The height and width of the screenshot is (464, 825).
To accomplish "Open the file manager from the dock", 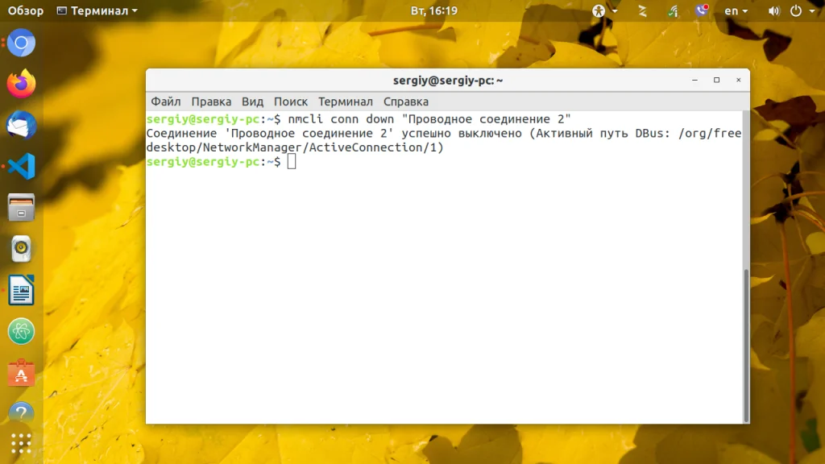I will (21, 207).
